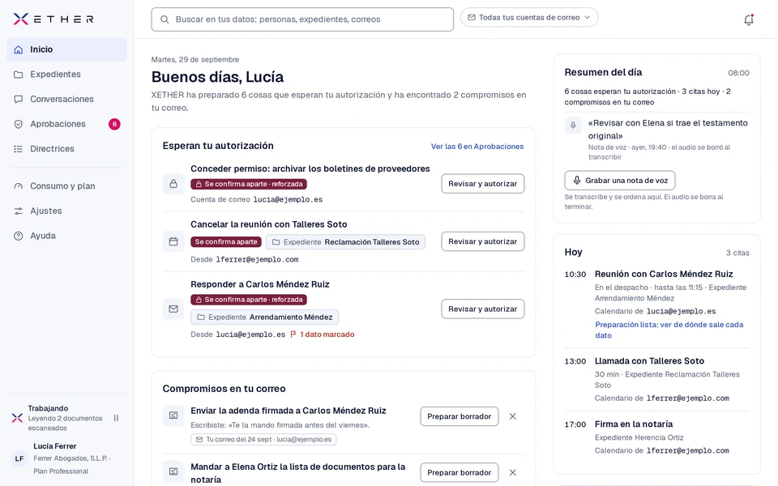
Task: Click the calendar icon beside Cancelar la reunión
Action: tap(173, 241)
